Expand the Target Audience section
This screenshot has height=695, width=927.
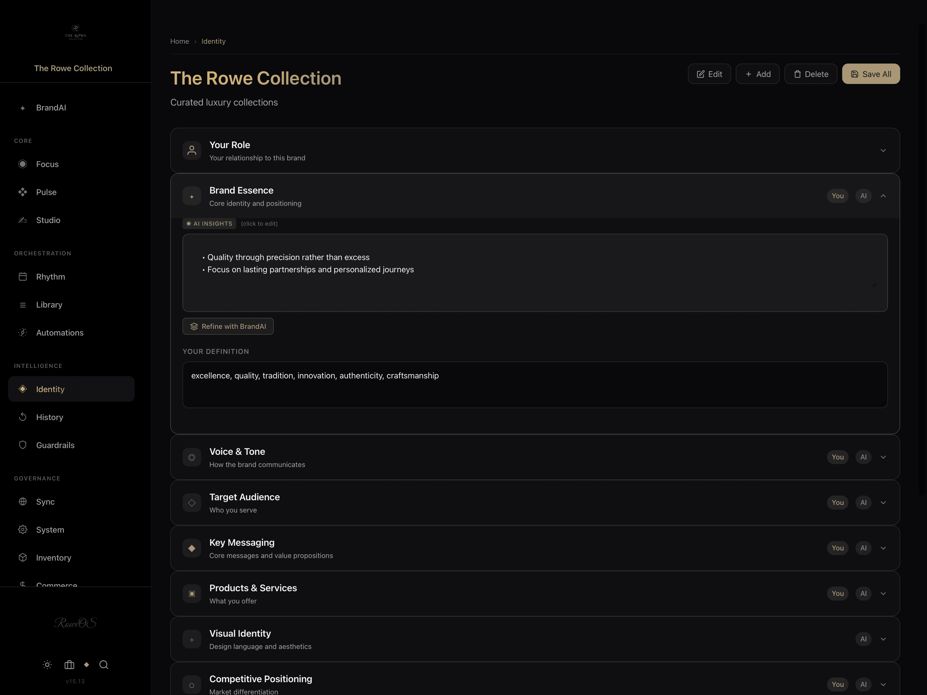(883, 503)
